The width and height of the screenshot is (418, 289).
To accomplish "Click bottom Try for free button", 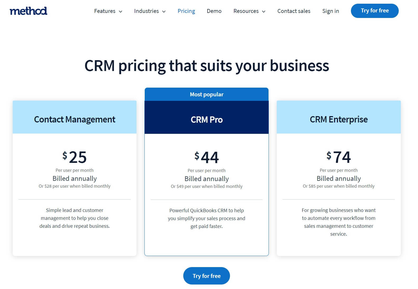I will coord(206,276).
